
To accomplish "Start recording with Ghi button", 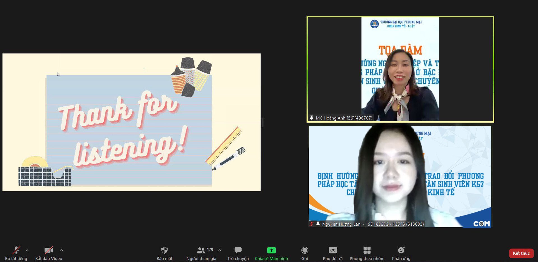I will pyautogui.click(x=305, y=253).
